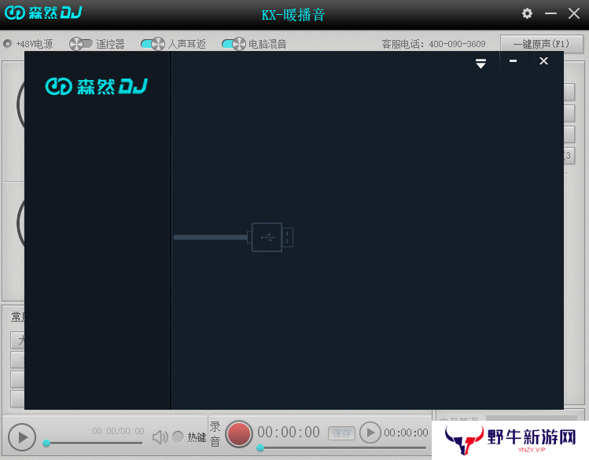Image resolution: width=589 pixels, height=460 pixels.
Task: Toggle the +48V电源 phantom power indicator
Action: coord(7,44)
